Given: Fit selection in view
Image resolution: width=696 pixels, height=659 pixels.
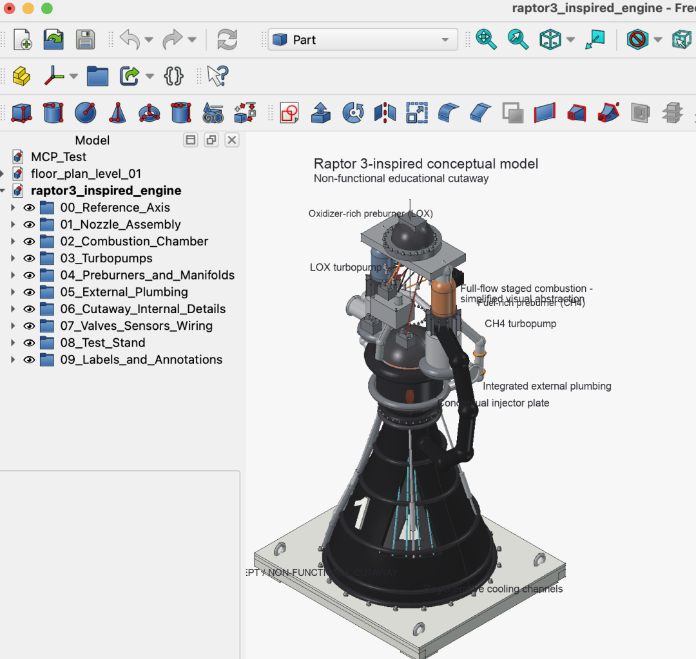Looking at the screenshot, I should 518,39.
